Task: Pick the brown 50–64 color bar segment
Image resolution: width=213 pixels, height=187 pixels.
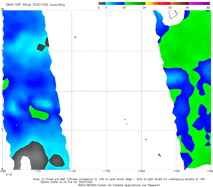Action: click(x=179, y=3)
